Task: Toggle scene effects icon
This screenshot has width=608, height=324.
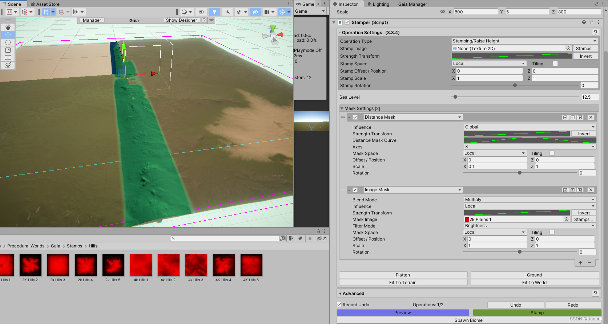Action: pos(238,12)
